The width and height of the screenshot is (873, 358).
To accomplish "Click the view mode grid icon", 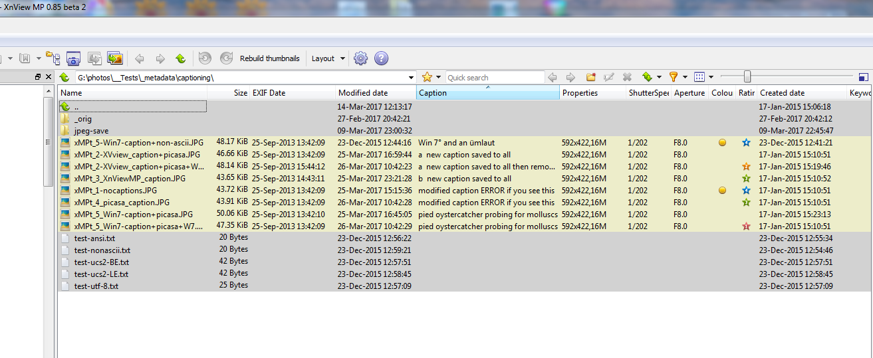I will [x=699, y=77].
